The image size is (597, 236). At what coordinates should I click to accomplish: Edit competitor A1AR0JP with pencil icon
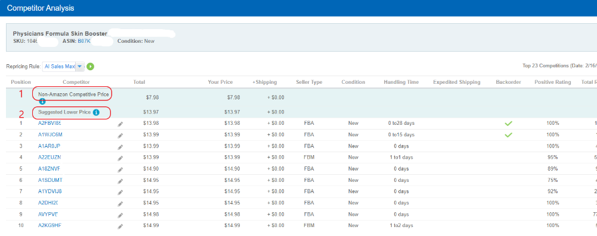coord(120,146)
